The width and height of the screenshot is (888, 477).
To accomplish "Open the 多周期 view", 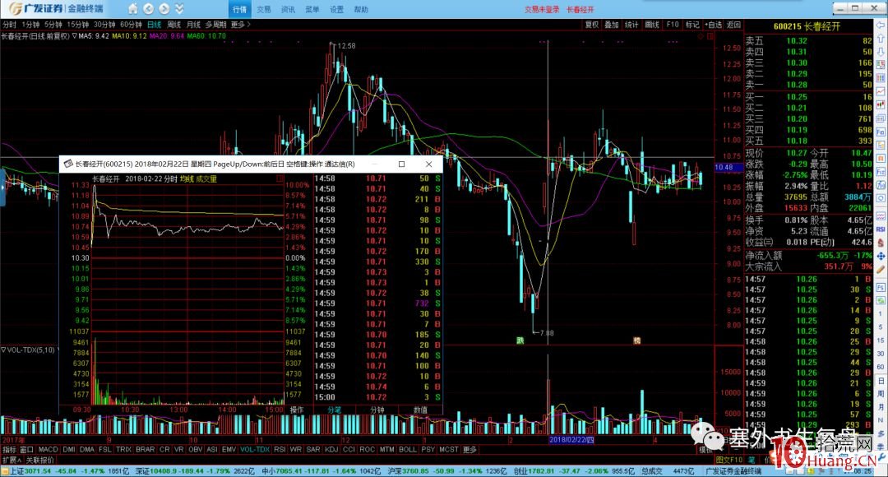I will click(215, 25).
